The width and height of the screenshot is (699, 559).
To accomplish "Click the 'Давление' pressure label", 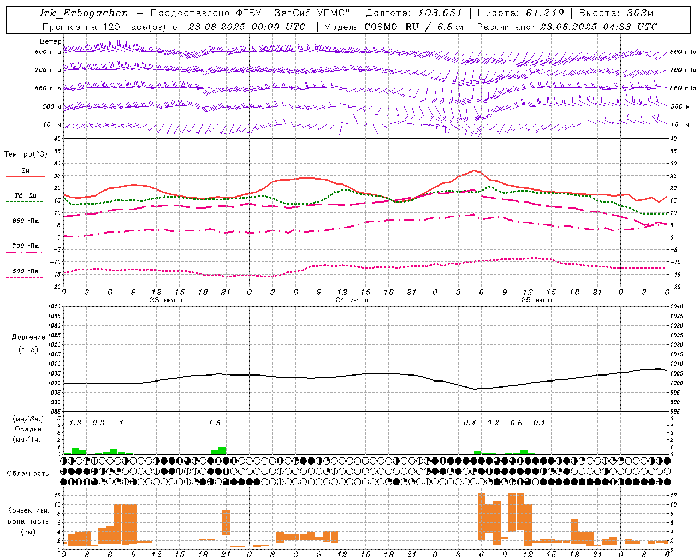I will pos(28,337).
